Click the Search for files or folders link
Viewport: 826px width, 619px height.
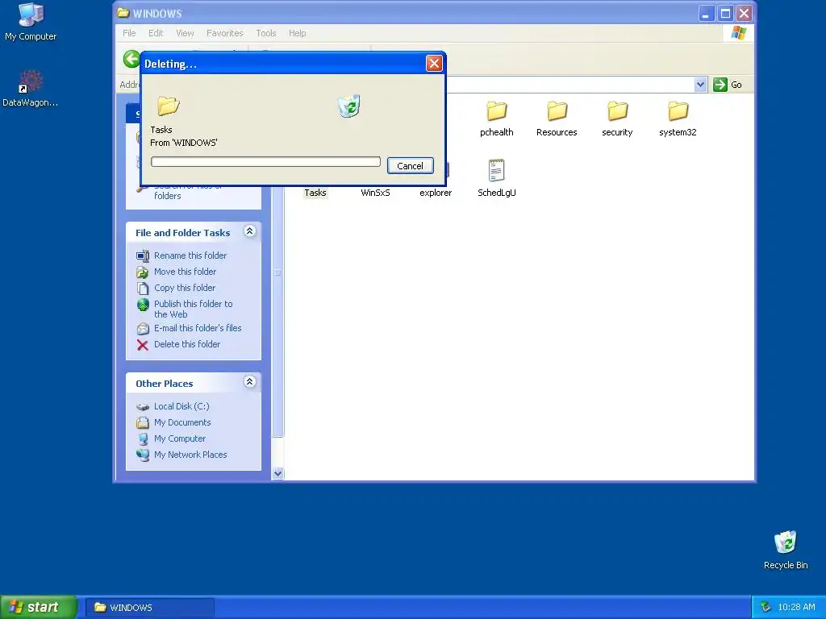coord(187,190)
